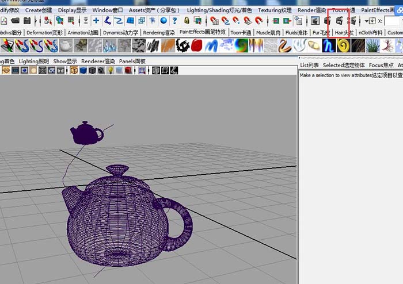Toggle the question-mark miscellaneous mask
This screenshot has width=403, height=284.
[x=175, y=21]
